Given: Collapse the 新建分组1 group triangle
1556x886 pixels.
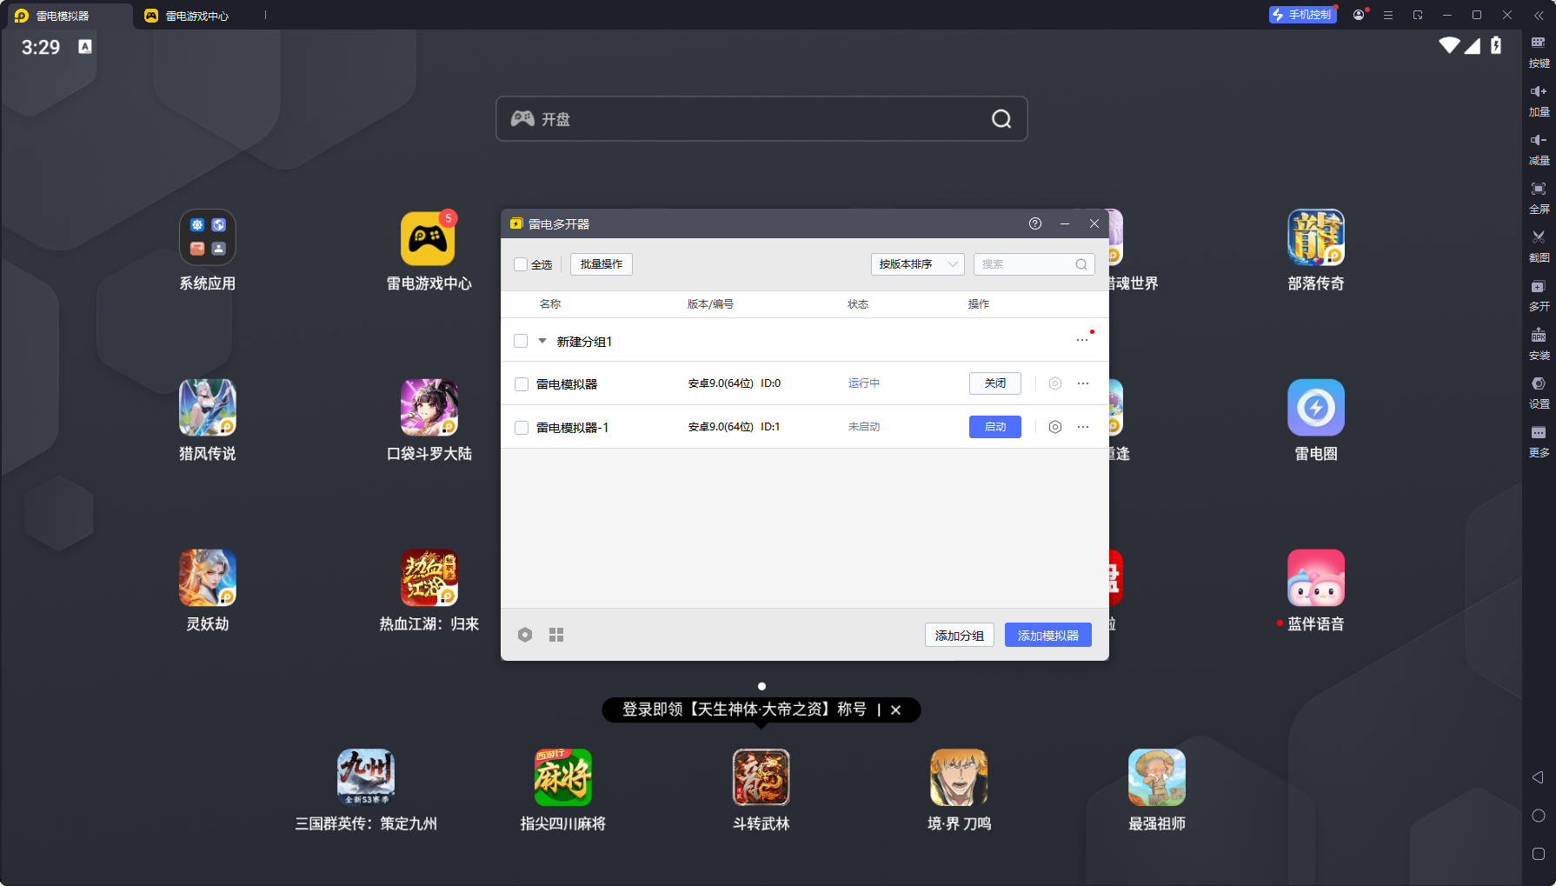Looking at the screenshot, I should tap(542, 341).
